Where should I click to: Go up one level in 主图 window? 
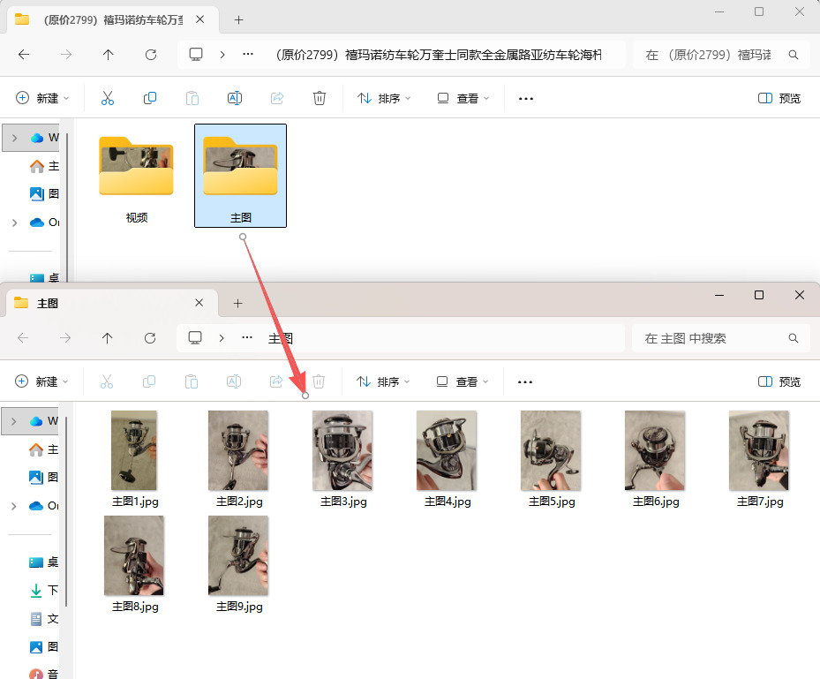(x=107, y=338)
